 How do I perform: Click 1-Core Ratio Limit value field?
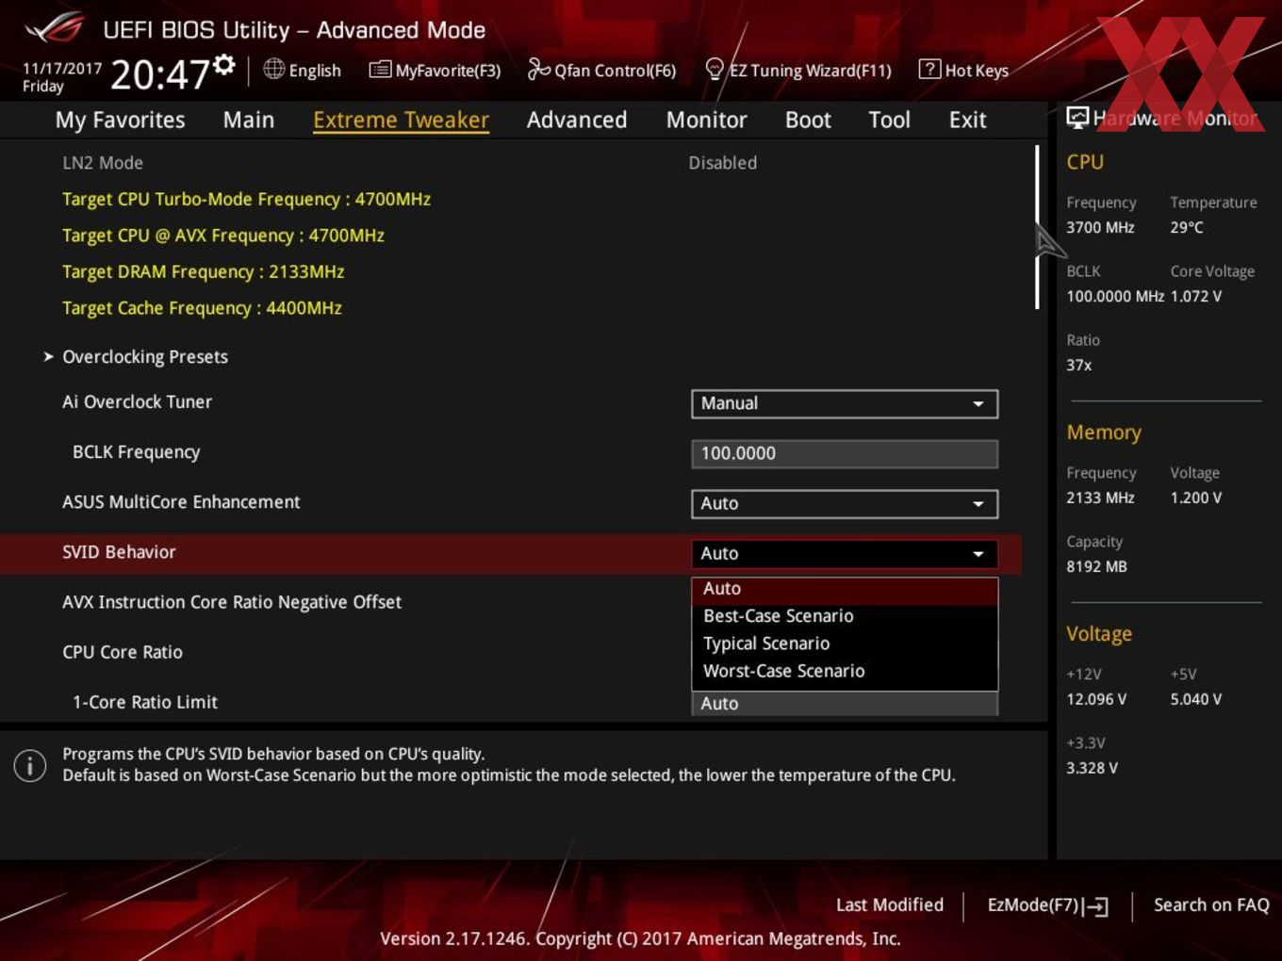[845, 704]
